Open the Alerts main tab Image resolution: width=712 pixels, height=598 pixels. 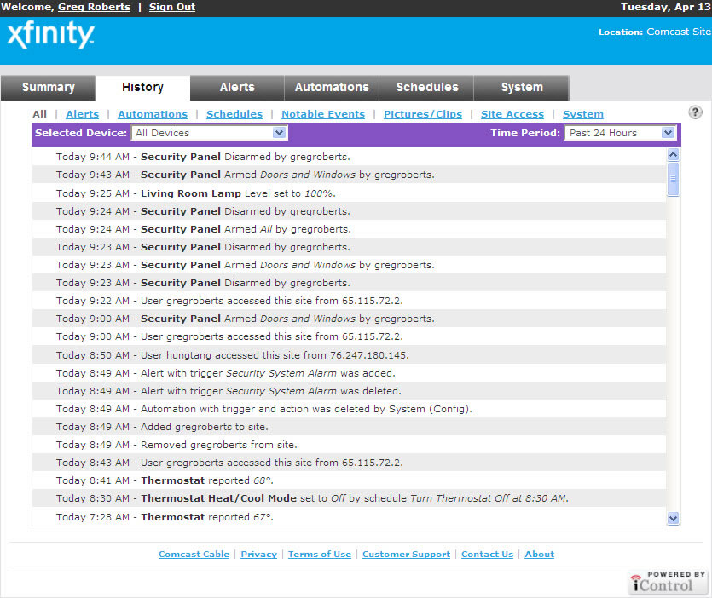coord(237,88)
